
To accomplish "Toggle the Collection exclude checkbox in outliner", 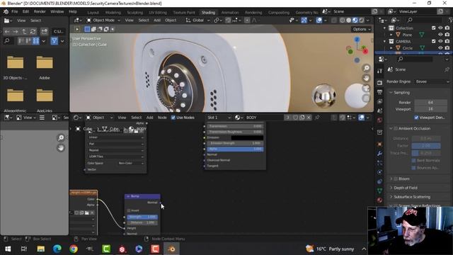I will [x=433, y=28].
